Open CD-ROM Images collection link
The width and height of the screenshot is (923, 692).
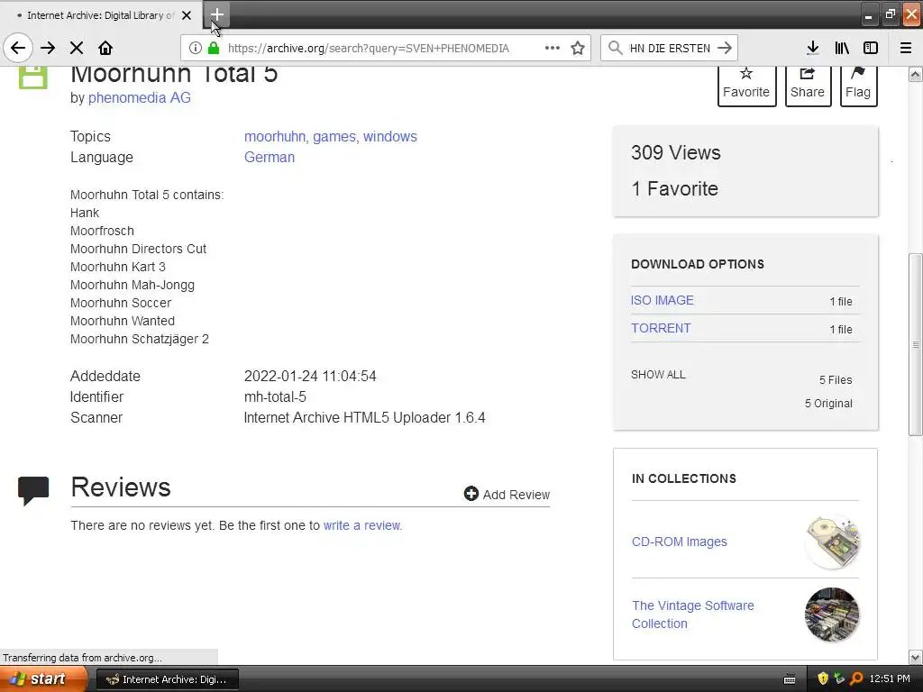[x=680, y=542]
